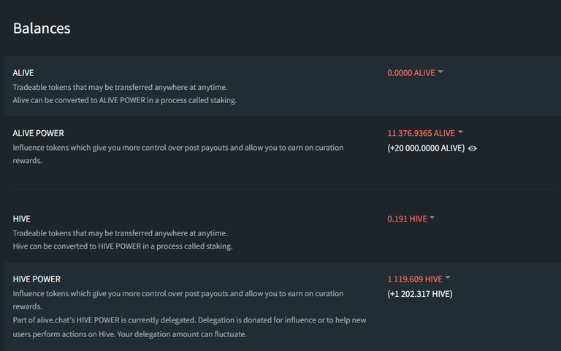This screenshot has height=351, width=561.
Task: Click the 0.191 HIVE balance amount
Action: coord(407,219)
